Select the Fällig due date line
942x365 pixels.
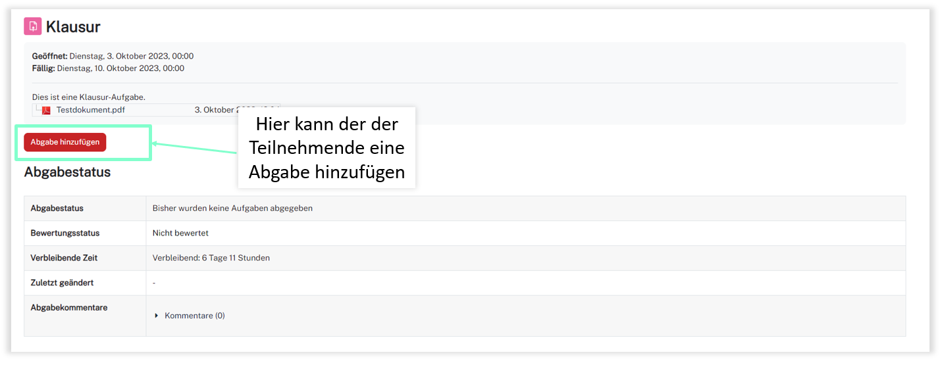pyautogui.click(x=108, y=68)
